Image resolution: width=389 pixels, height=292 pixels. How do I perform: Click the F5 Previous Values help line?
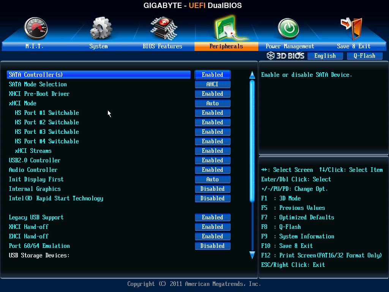pos(293,208)
